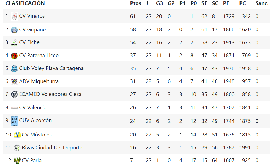The height and width of the screenshot is (168, 270).
Task: Click the Club Vóley Playa Cartagena logo
Action: coord(14,69)
